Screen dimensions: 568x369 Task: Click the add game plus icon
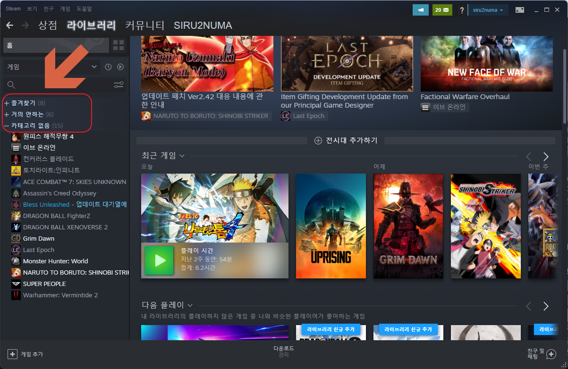point(13,354)
